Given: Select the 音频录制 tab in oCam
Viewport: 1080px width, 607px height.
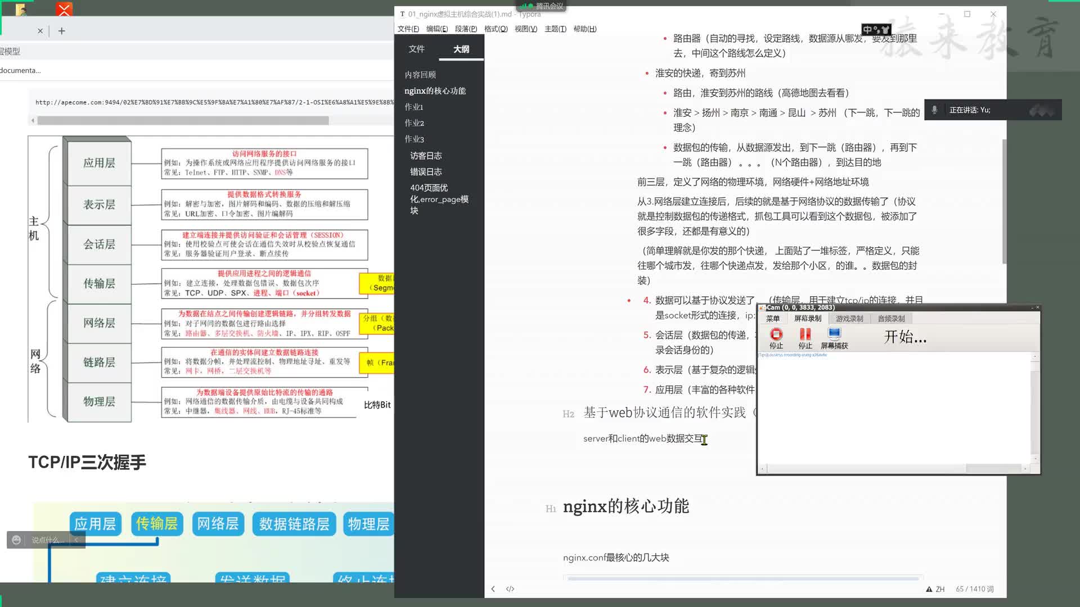Looking at the screenshot, I should click(892, 319).
